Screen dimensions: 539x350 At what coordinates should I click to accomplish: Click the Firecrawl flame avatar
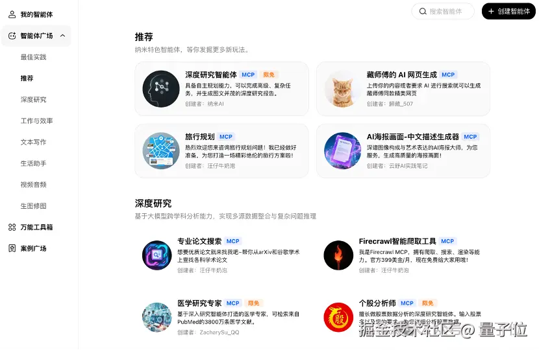(x=338, y=255)
